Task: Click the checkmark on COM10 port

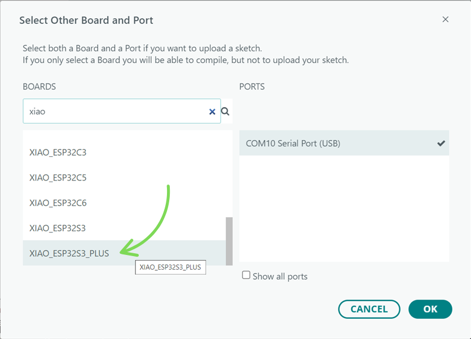Action: click(441, 143)
